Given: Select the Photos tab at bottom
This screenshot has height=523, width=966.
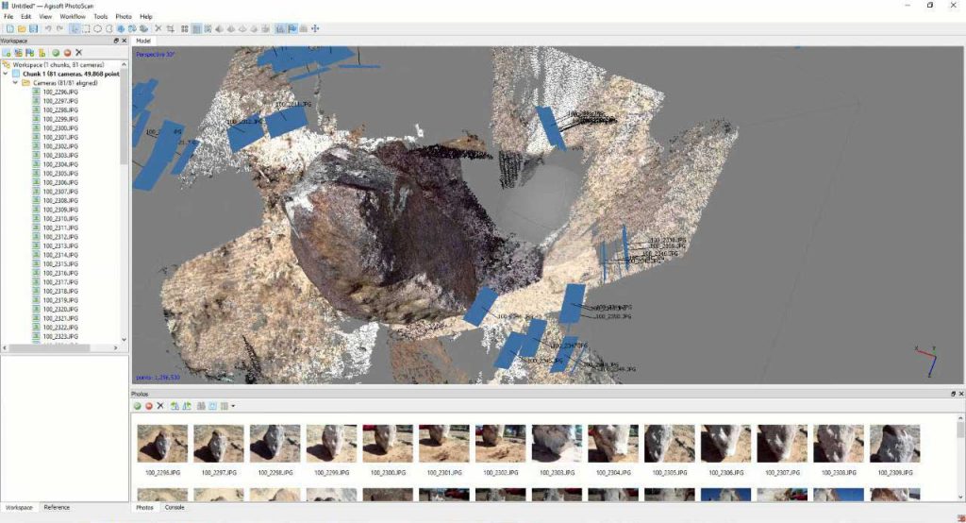Looking at the screenshot, I should pyautogui.click(x=144, y=507).
